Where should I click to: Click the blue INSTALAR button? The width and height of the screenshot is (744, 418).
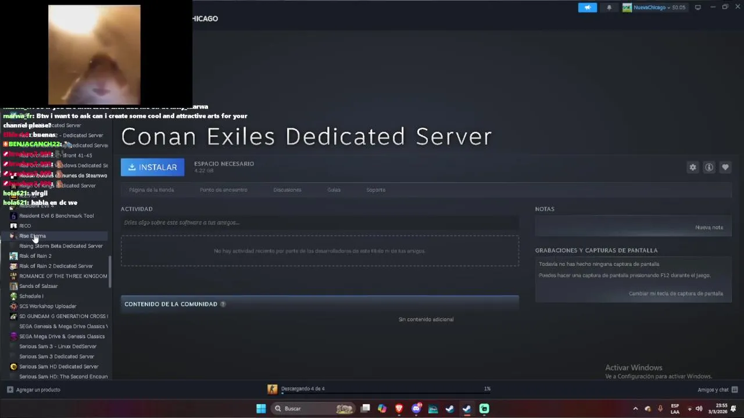coord(152,167)
